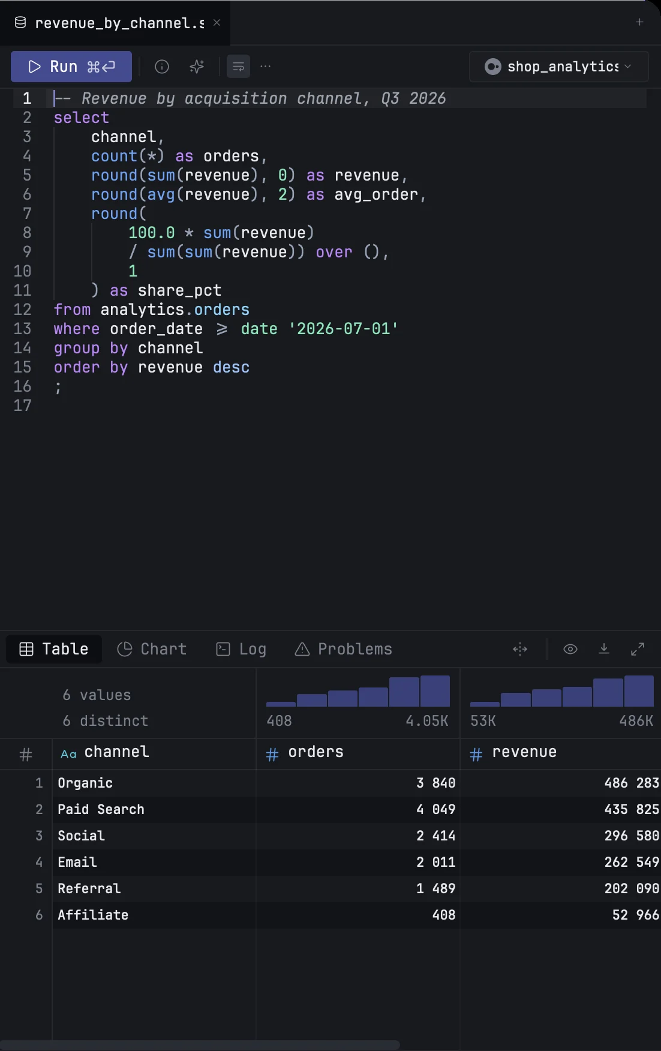Screen dimensions: 661x1051
Task: Select the revenue_by_channel file tab
Action: (x=115, y=23)
